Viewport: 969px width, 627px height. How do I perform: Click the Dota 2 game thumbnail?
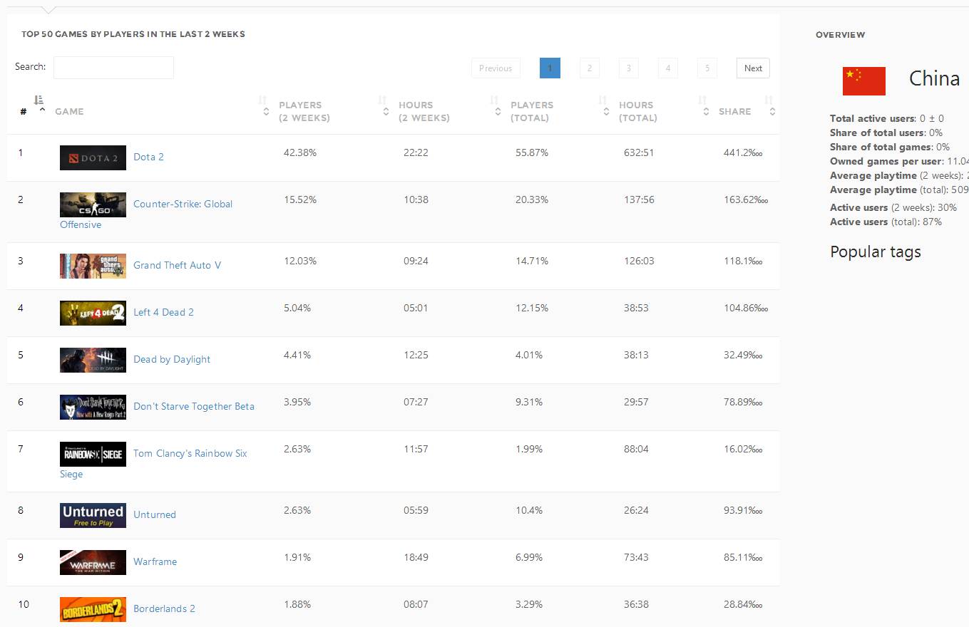click(93, 157)
